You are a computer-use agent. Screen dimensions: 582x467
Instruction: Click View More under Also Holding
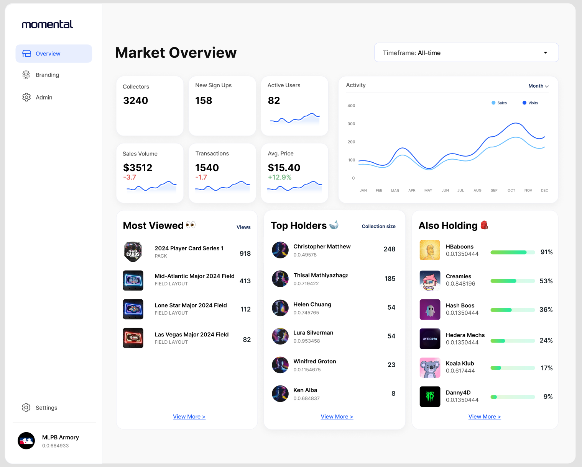coord(485,416)
